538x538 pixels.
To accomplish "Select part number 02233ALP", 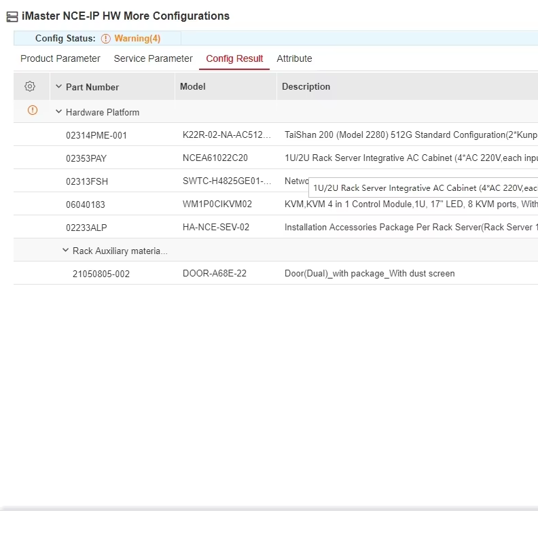I will tap(86, 228).
